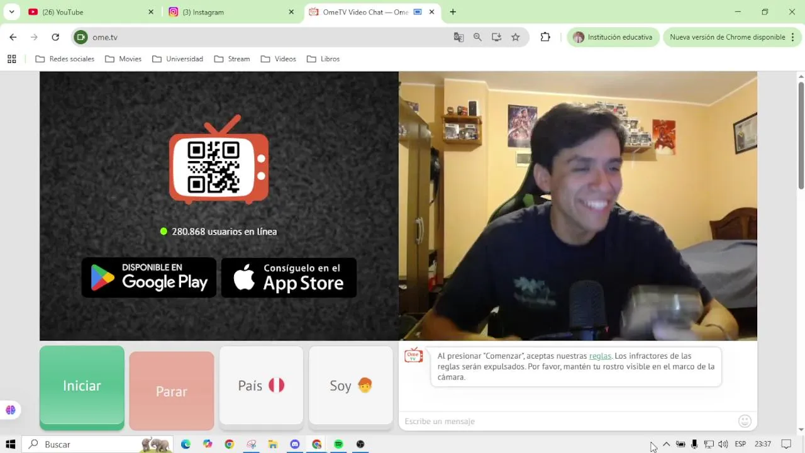The image size is (805, 453).
Task: Click the install app icon
Action: pyautogui.click(x=496, y=37)
